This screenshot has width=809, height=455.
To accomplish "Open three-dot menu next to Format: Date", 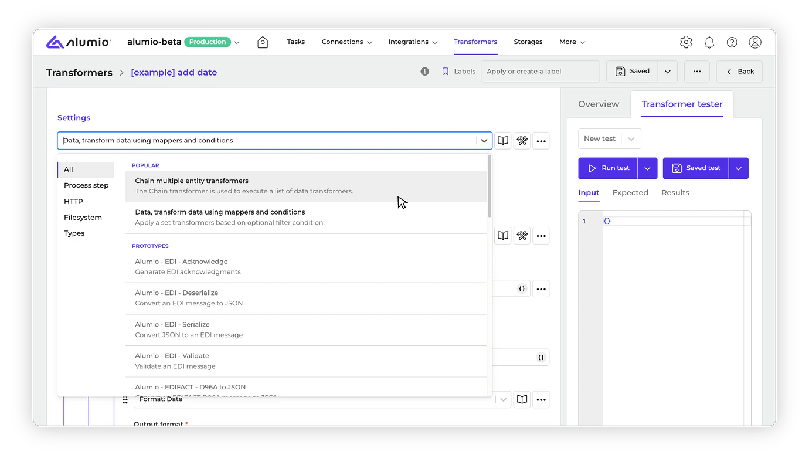I will point(541,400).
